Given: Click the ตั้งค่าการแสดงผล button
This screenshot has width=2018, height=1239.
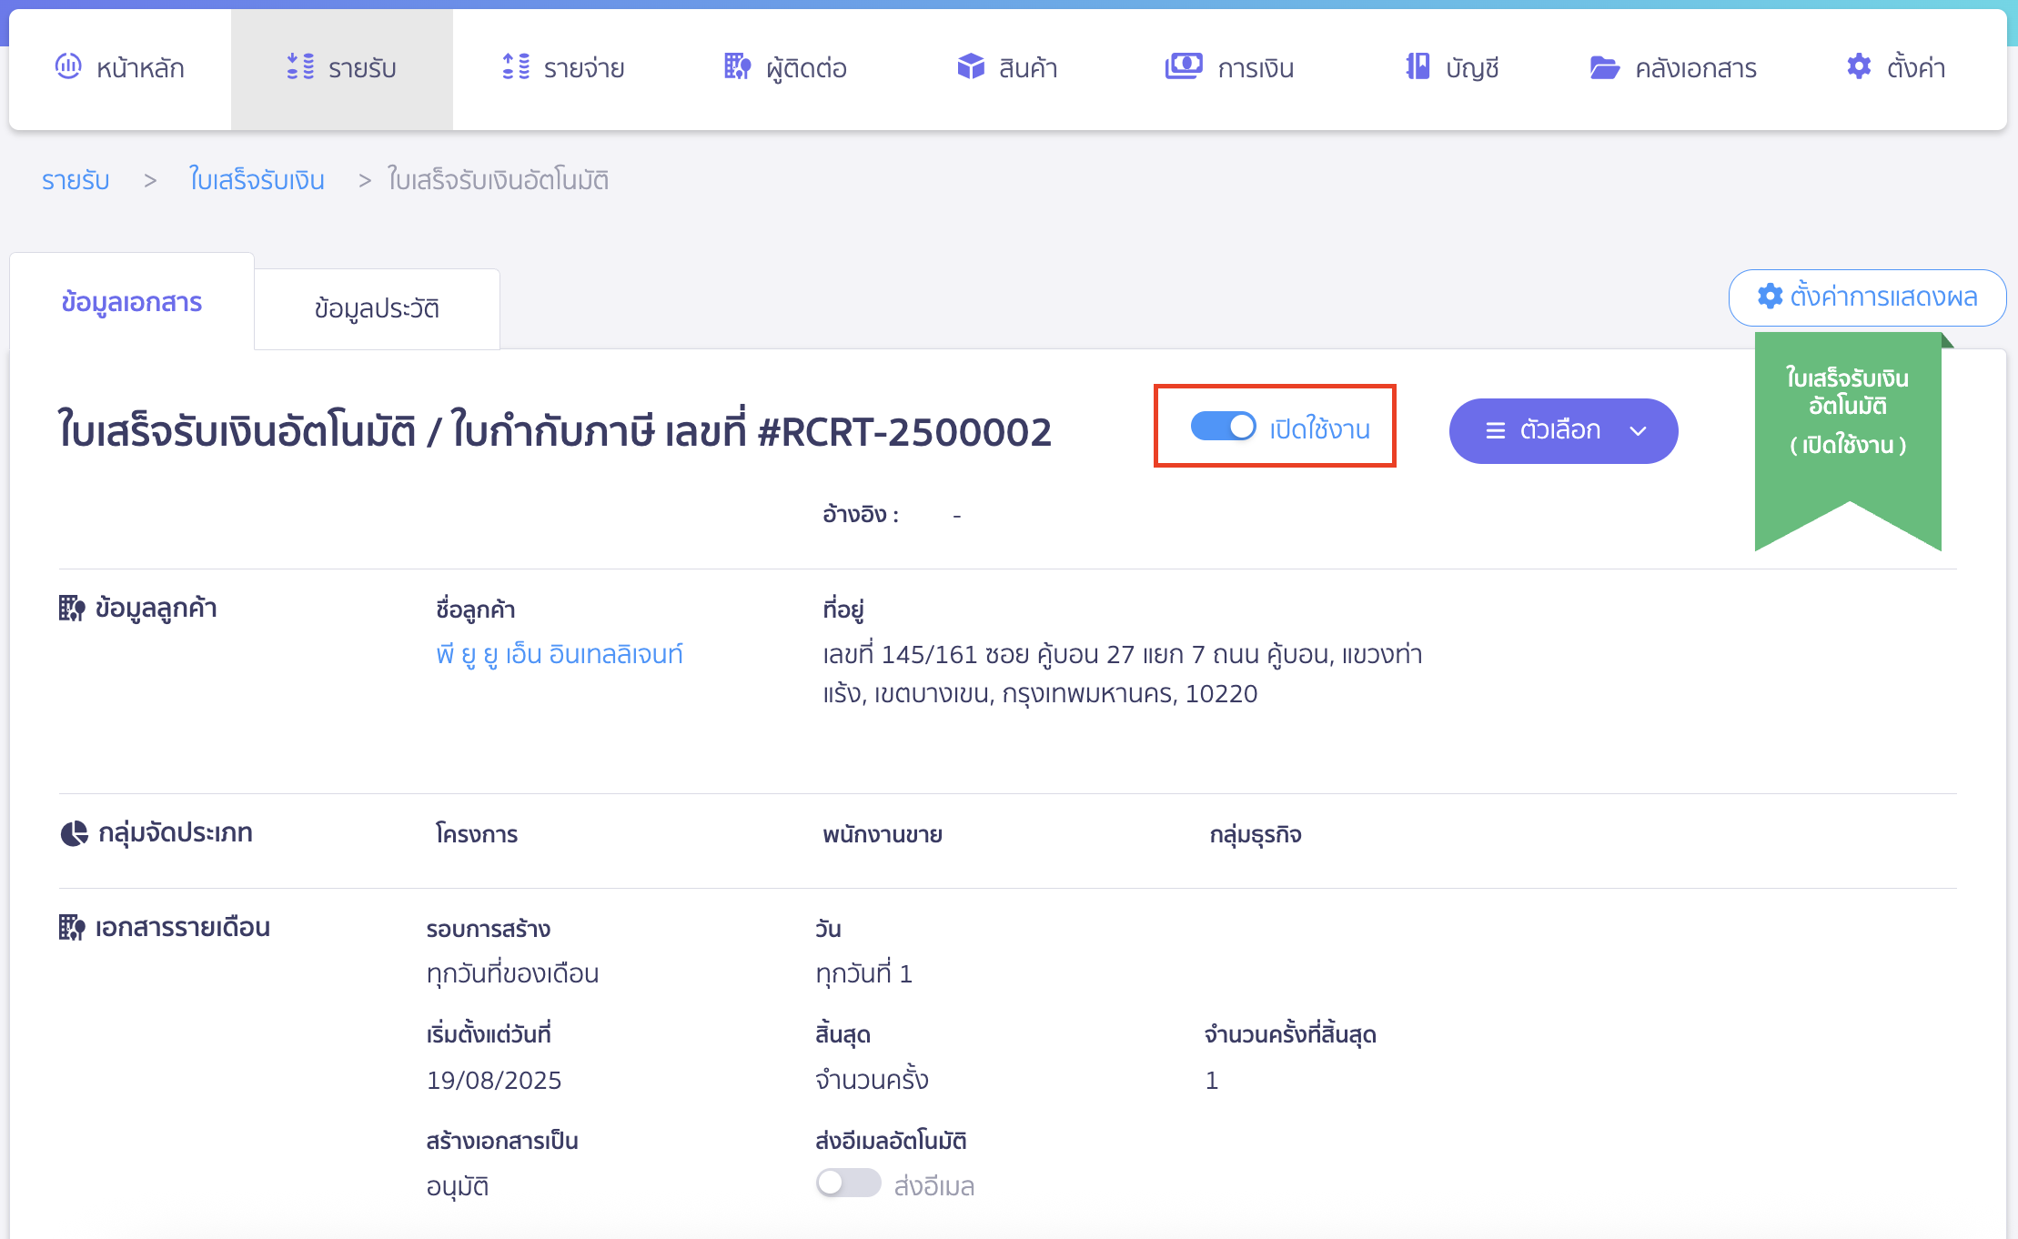Looking at the screenshot, I should tap(1867, 297).
